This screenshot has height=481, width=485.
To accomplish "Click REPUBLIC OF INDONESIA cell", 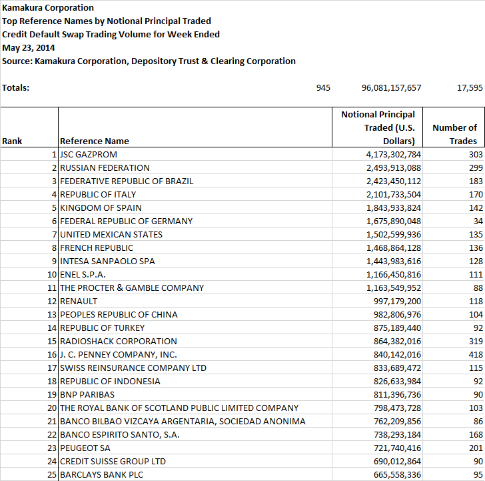I will click(x=195, y=381).
